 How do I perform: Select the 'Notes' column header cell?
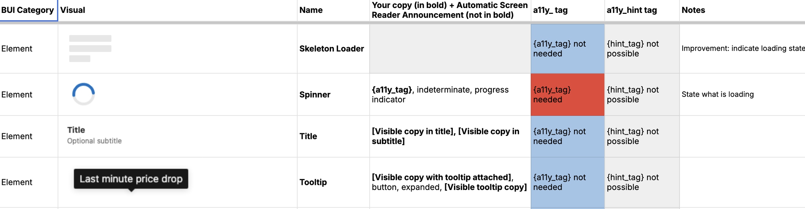[741, 10]
